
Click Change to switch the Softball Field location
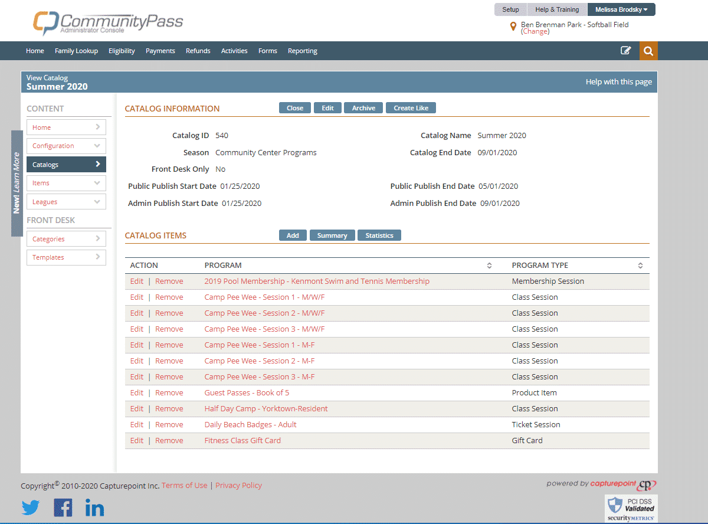tap(536, 31)
